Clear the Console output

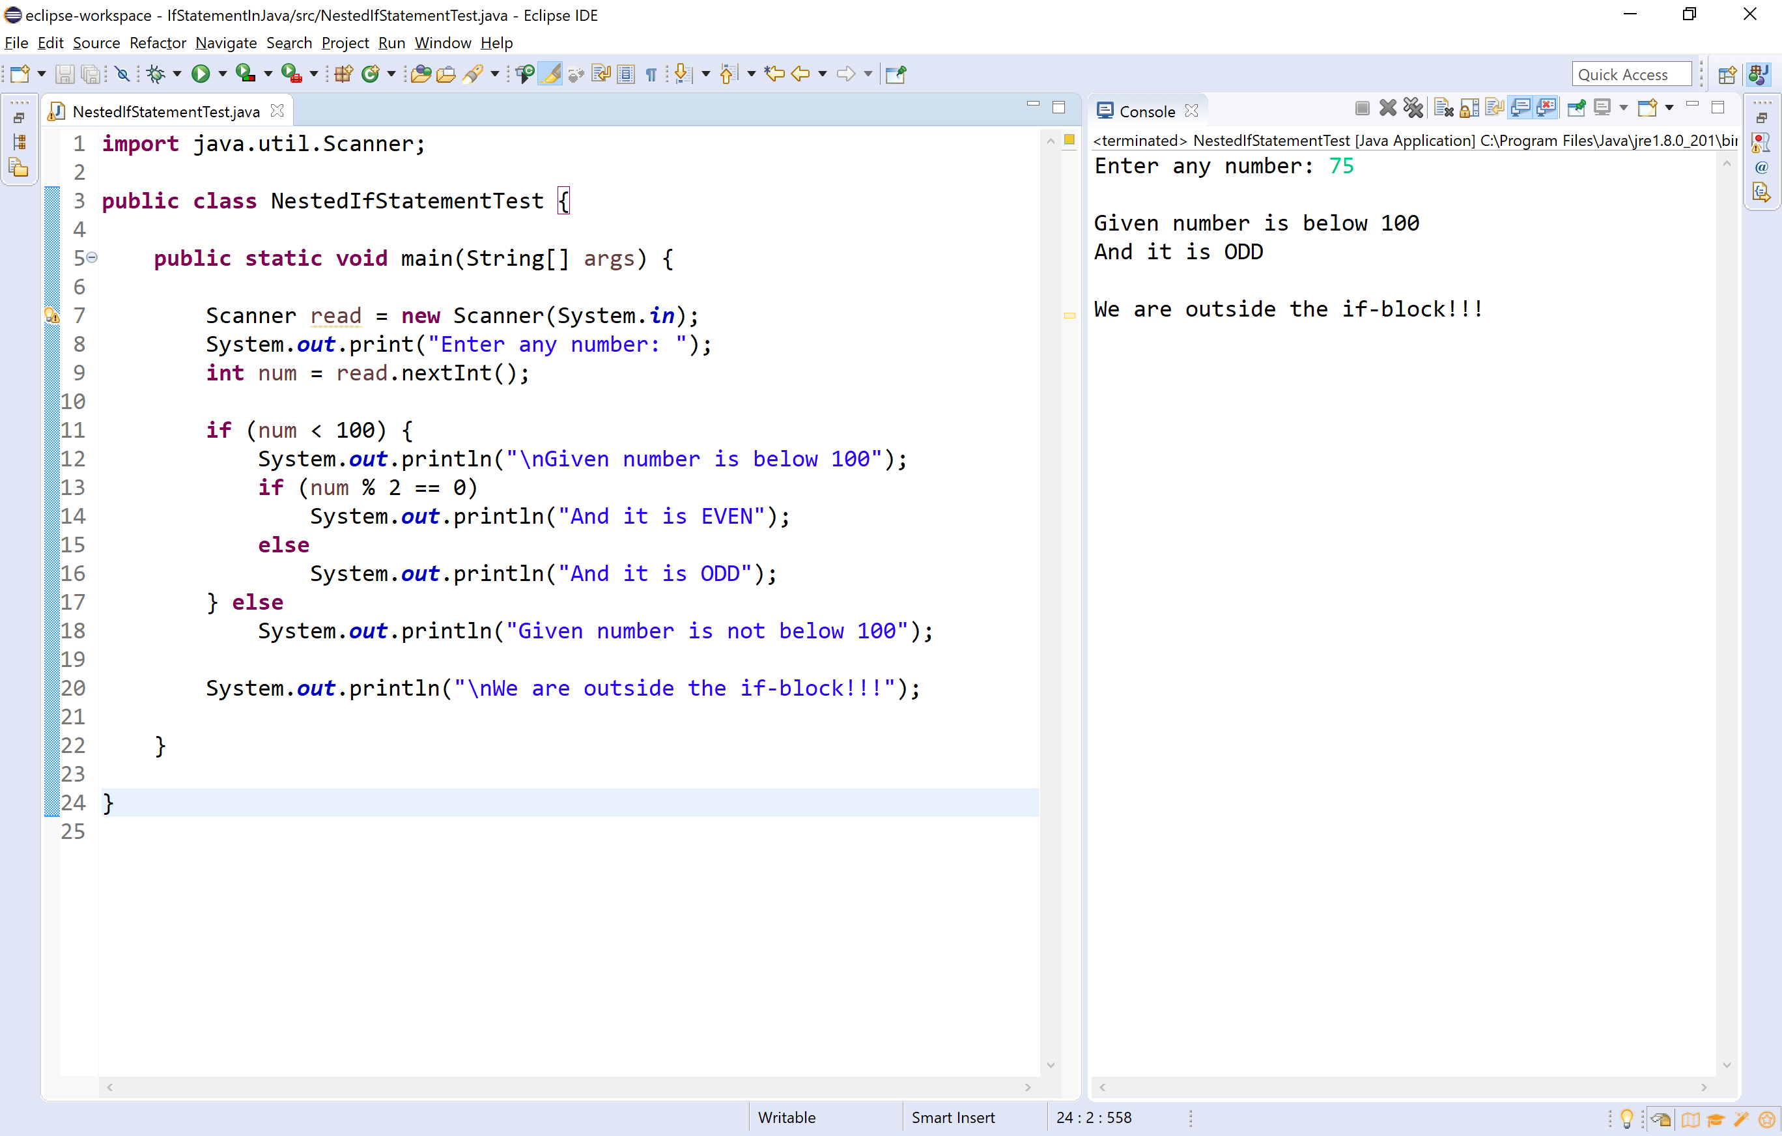[x=1443, y=107]
